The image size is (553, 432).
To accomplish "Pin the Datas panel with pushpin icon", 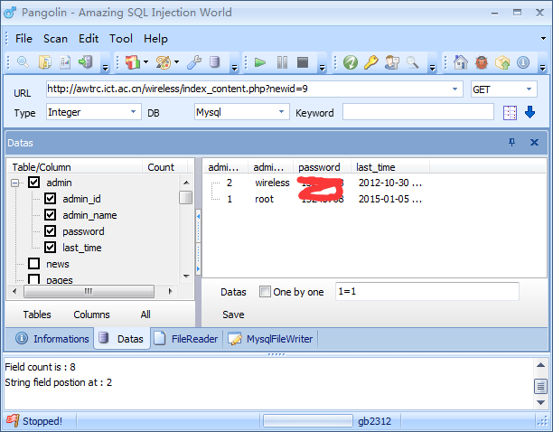I will tap(511, 142).
